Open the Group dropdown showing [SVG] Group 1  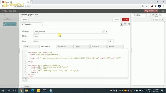pyautogui.click(x=68, y=32)
